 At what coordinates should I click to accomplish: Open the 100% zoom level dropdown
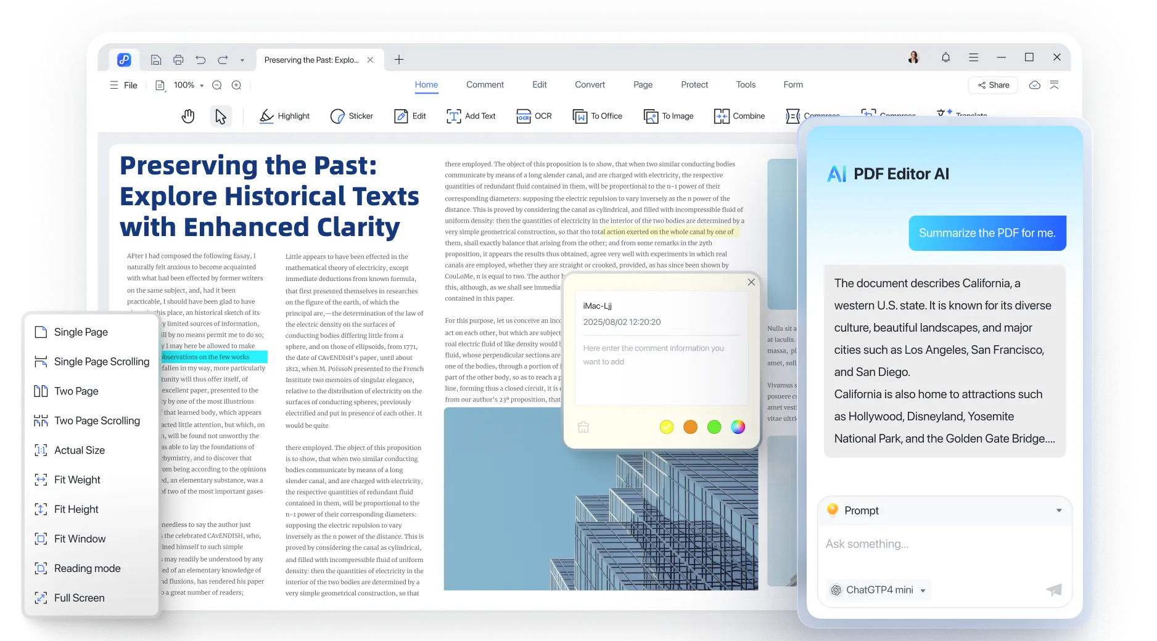(189, 85)
